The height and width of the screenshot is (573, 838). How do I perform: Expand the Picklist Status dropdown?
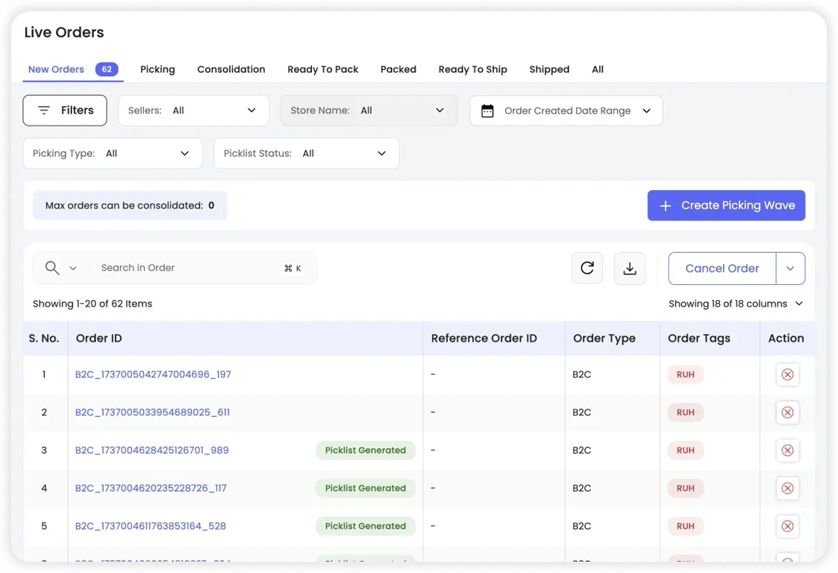tap(306, 154)
